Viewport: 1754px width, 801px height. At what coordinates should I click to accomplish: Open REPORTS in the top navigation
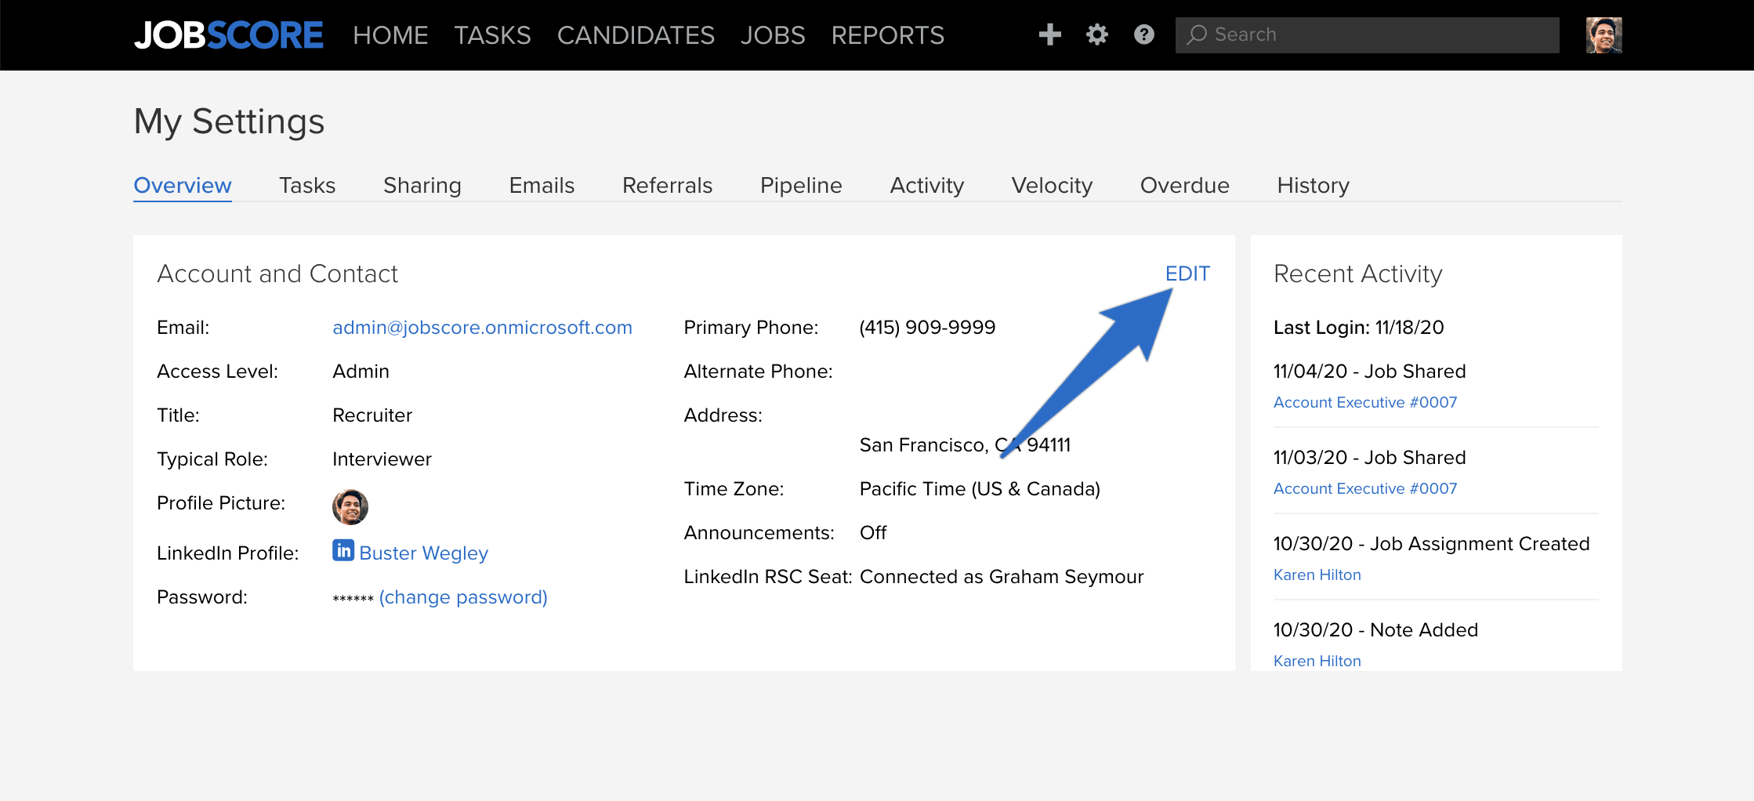point(887,35)
